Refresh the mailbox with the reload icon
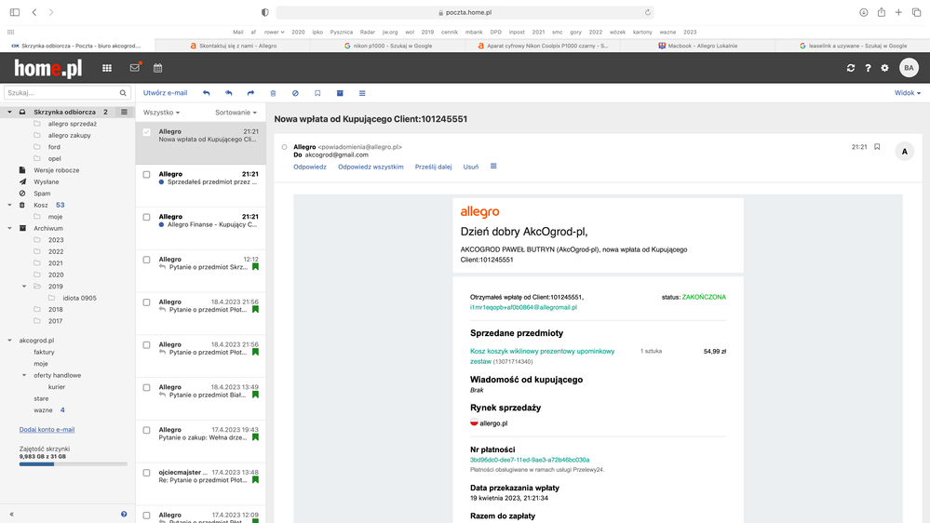Image resolution: width=930 pixels, height=523 pixels. click(x=850, y=68)
